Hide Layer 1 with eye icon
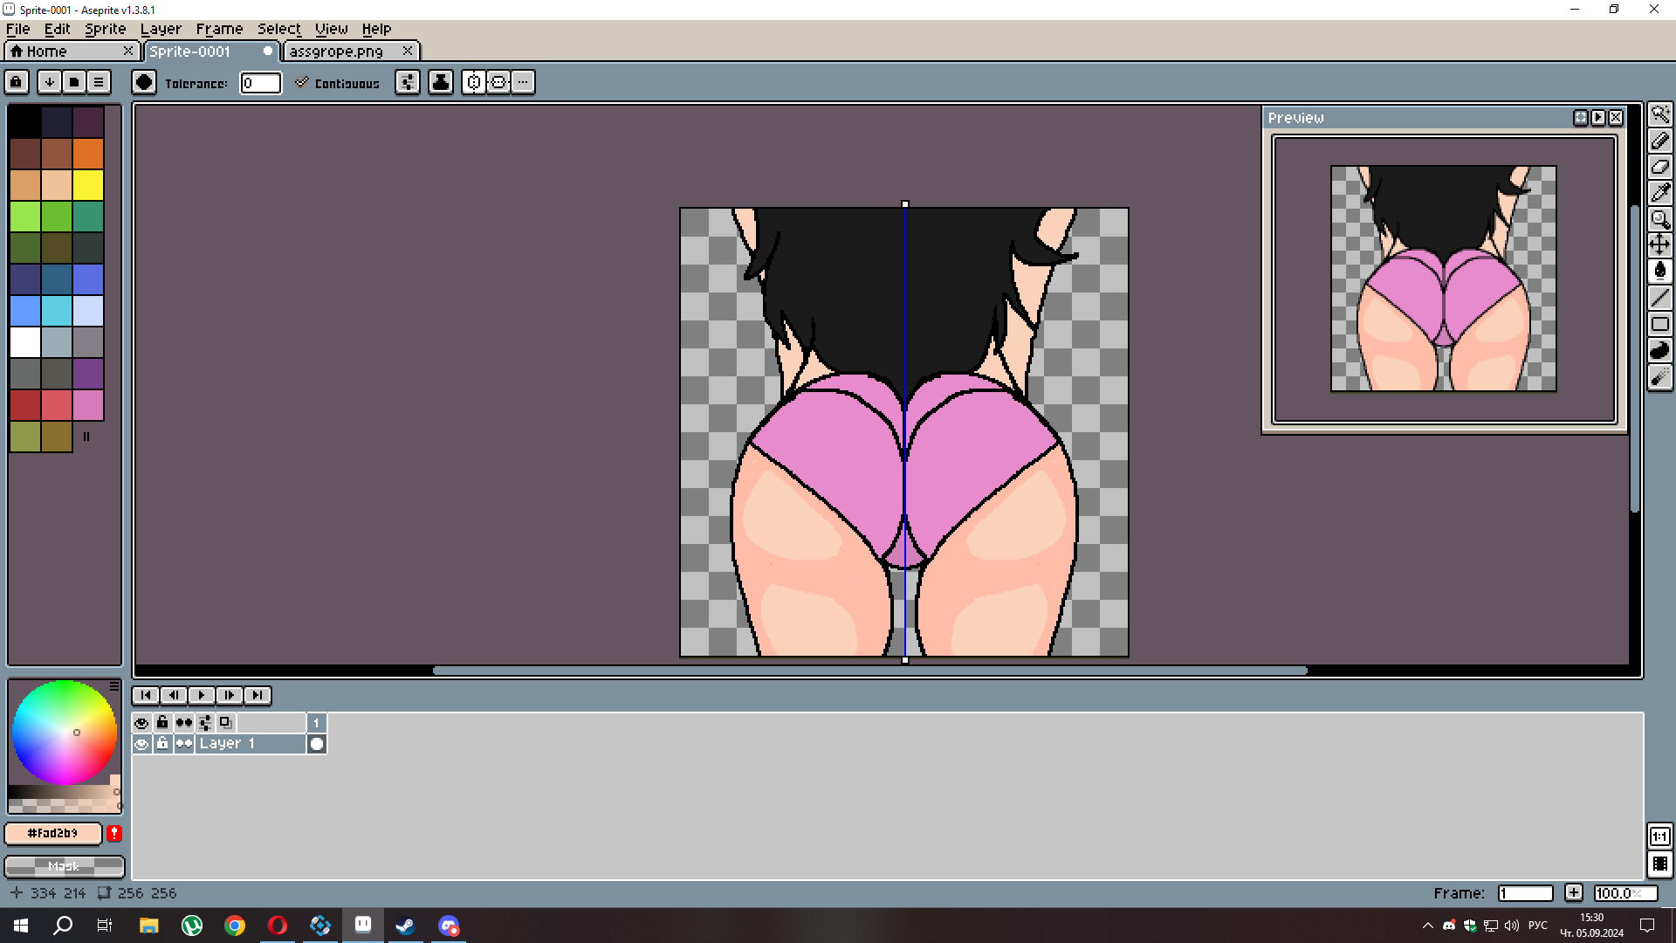This screenshot has width=1676, height=943. (x=141, y=744)
